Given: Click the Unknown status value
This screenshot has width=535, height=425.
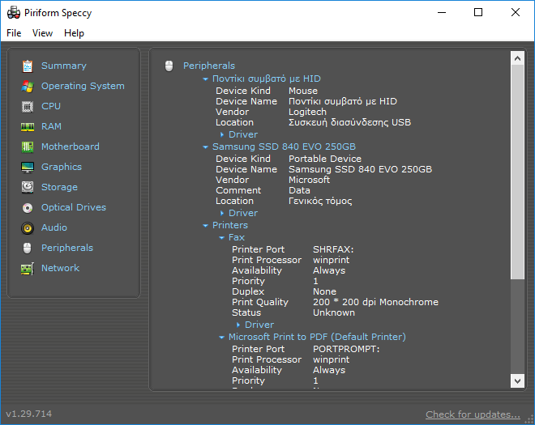Looking at the screenshot, I should 334,312.
